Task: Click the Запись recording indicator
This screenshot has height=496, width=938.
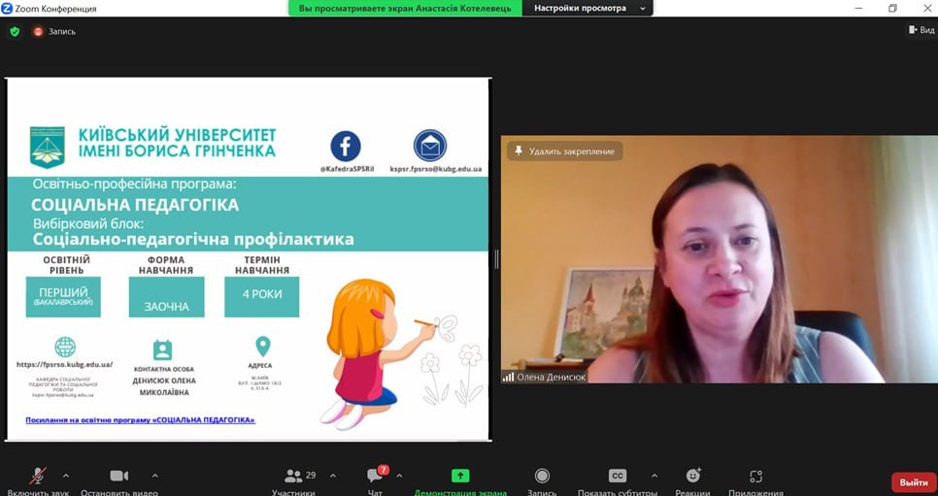Action: coord(54,31)
